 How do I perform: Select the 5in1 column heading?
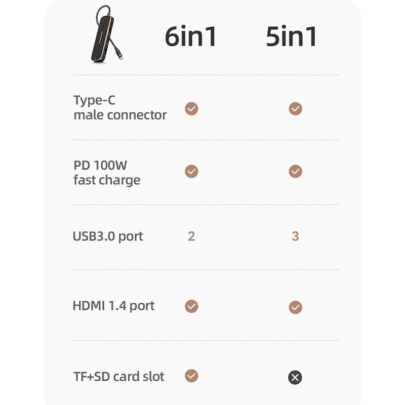292,36
